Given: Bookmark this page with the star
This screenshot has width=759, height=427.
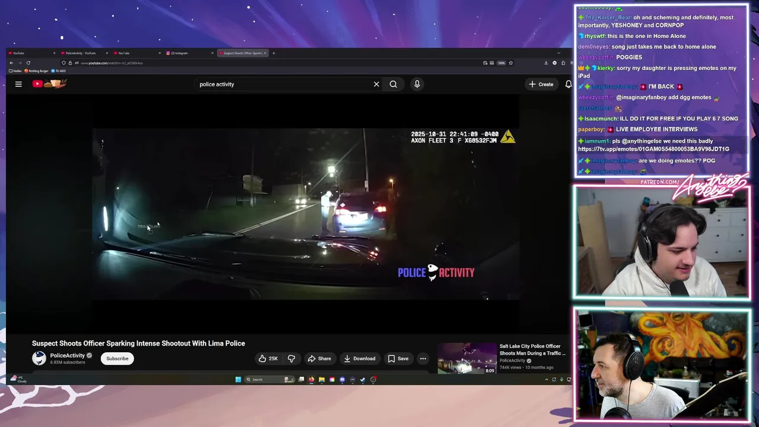Looking at the screenshot, I should [511, 63].
